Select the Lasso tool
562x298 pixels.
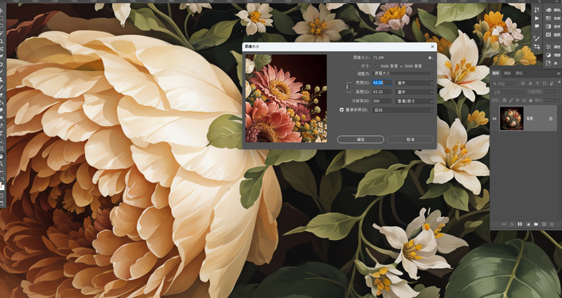[x=1, y=26]
